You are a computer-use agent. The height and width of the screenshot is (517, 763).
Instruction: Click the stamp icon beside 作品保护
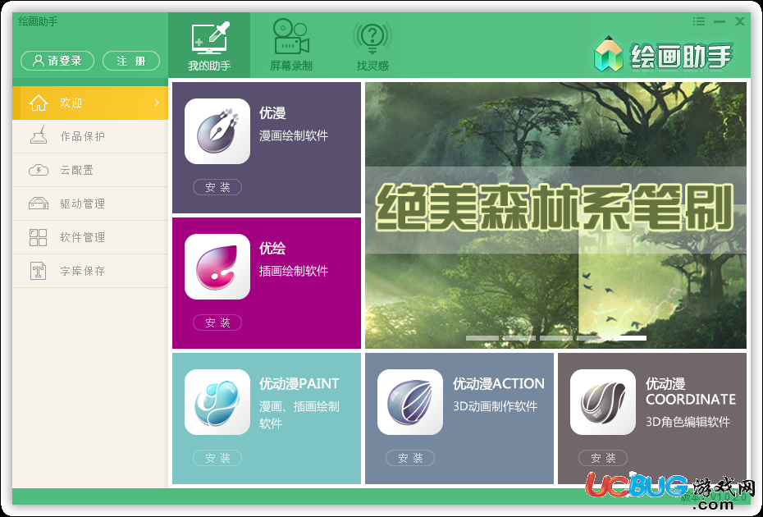[39, 135]
